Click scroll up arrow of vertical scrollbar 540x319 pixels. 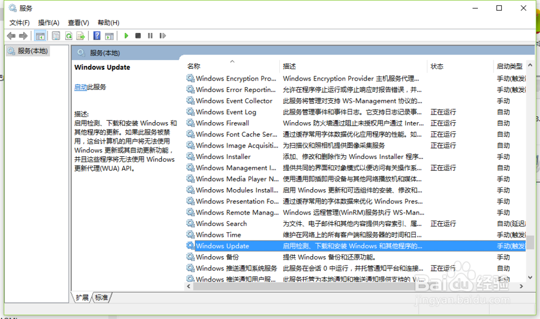(530, 65)
